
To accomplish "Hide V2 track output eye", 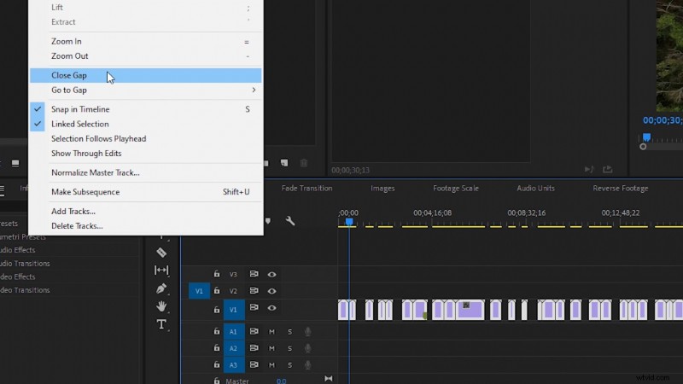I will [x=271, y=291].
